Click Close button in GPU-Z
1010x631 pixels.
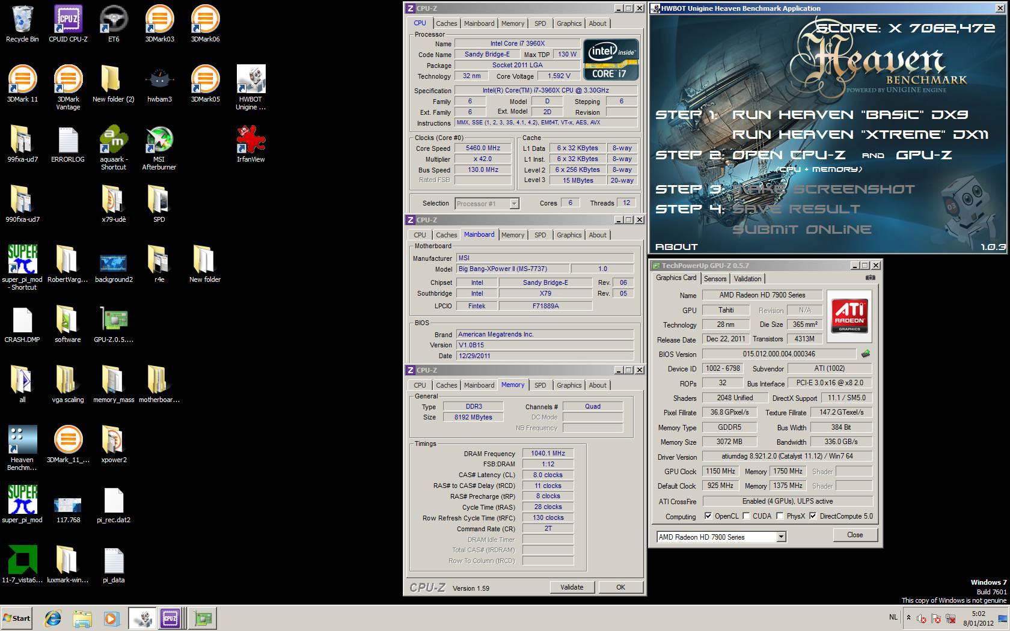pos(855,535)
